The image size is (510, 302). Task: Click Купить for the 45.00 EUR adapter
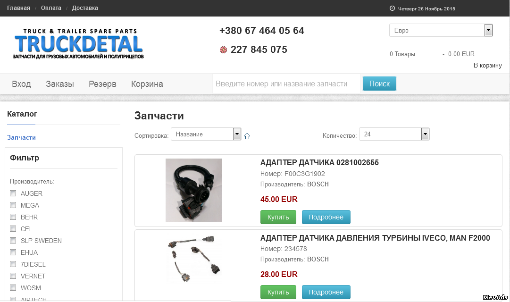(278, 217)
